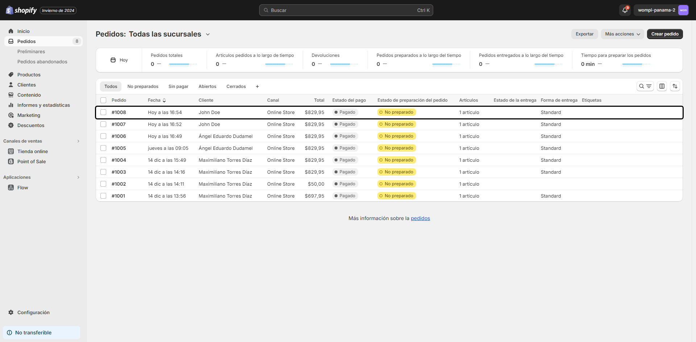Open the pedidos information link
Screen dimensions: 696x342
[420, 218]
